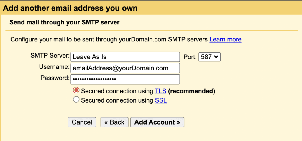Follow the Learn more link
Image resolution: width=302 pixels, height=141 pixels.
[225, 39]
